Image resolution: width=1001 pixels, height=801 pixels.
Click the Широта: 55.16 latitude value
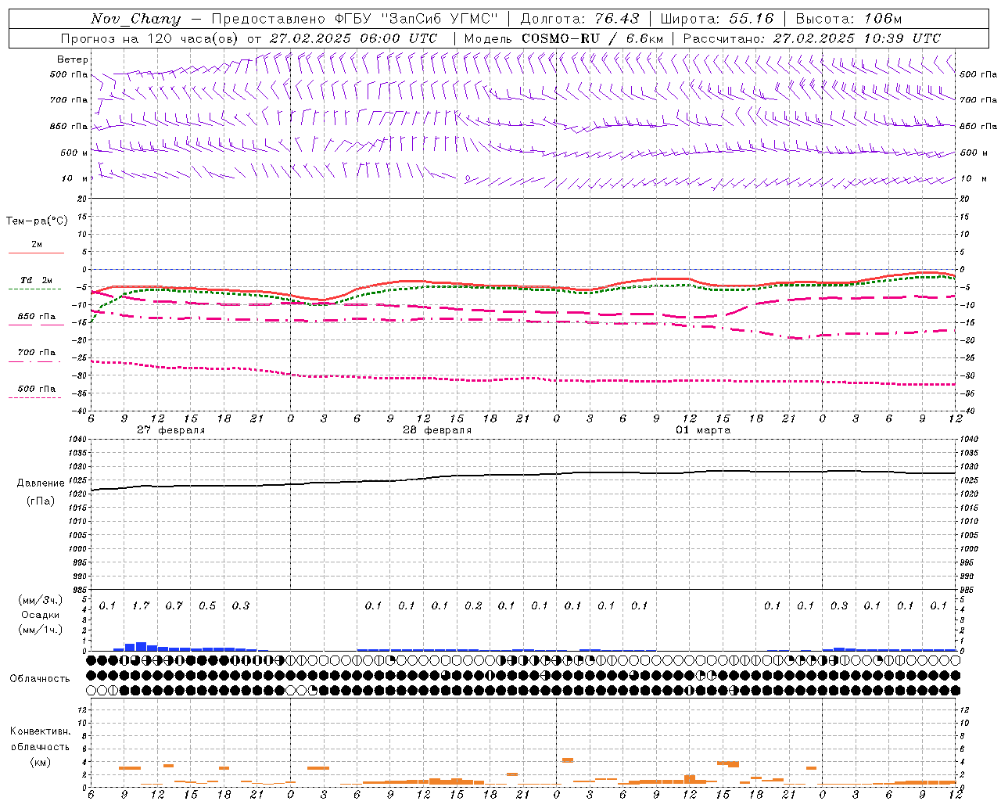[x=717, y=19]
